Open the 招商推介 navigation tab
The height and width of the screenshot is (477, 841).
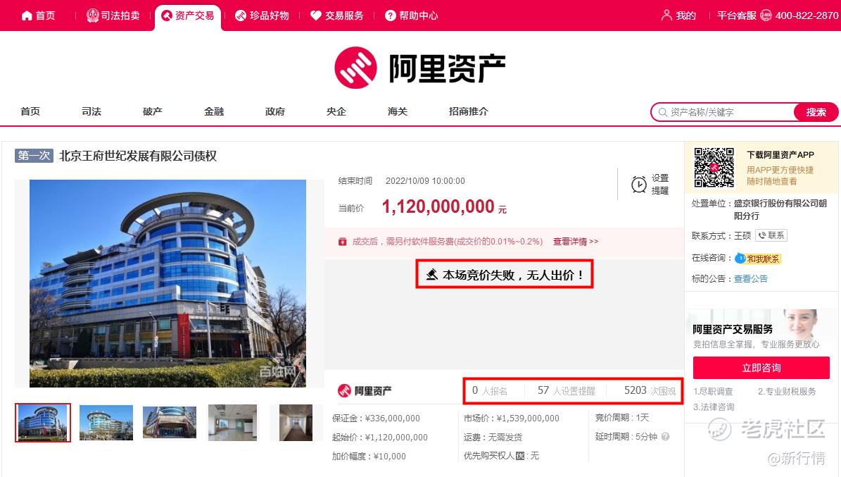[468, 111]
